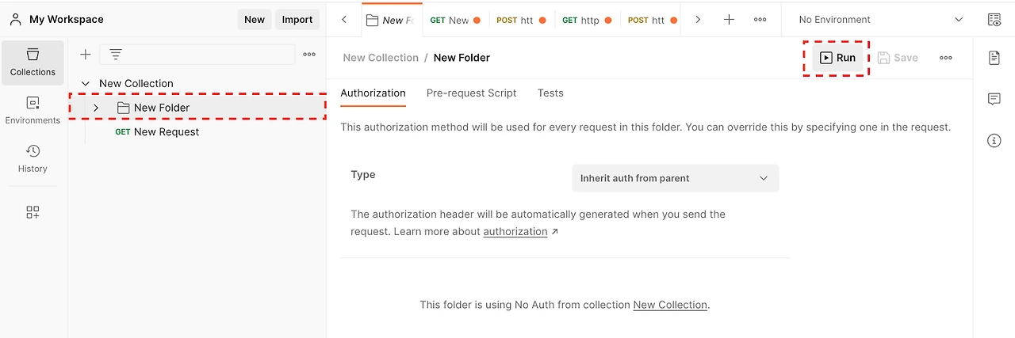Screen dimensions: 1015x338
Task: Collapse the New Collection tree node
Action: (86, 83)
